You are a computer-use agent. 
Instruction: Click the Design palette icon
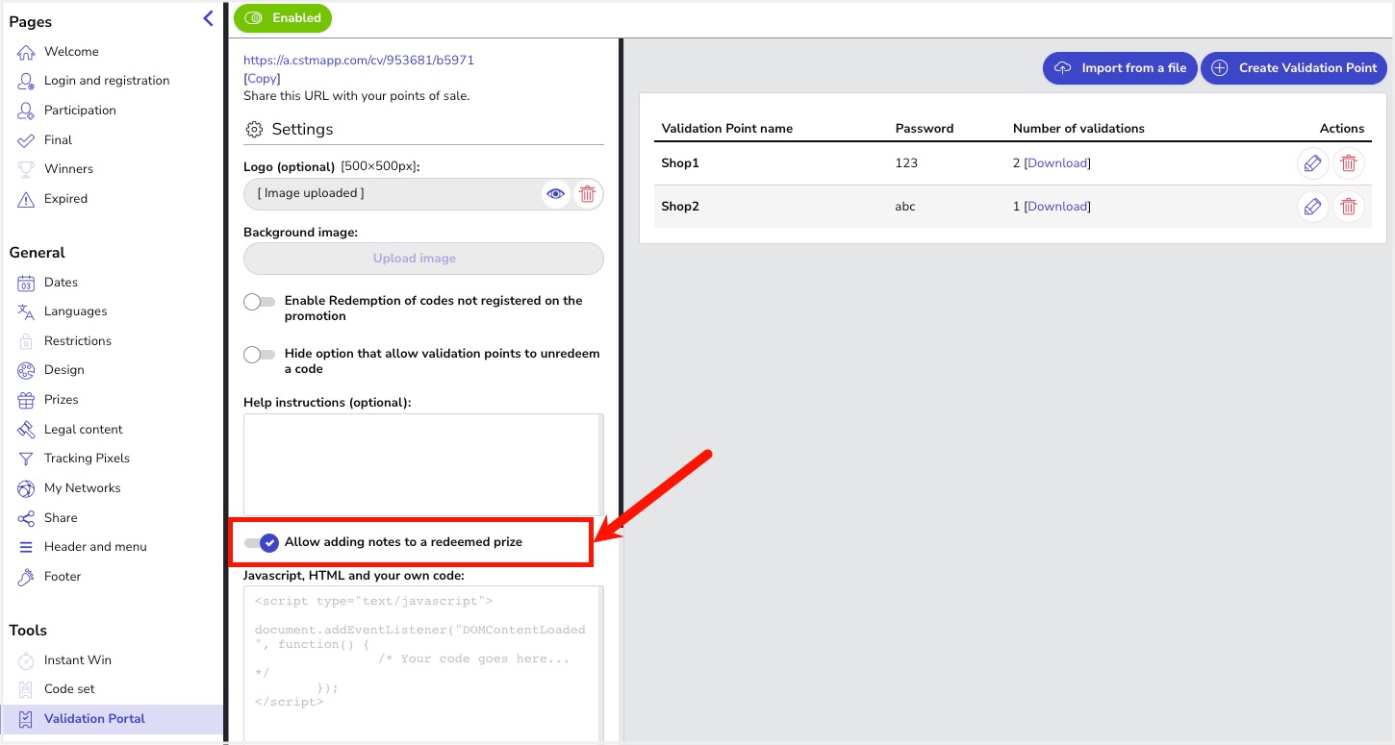tap(26, 370)
